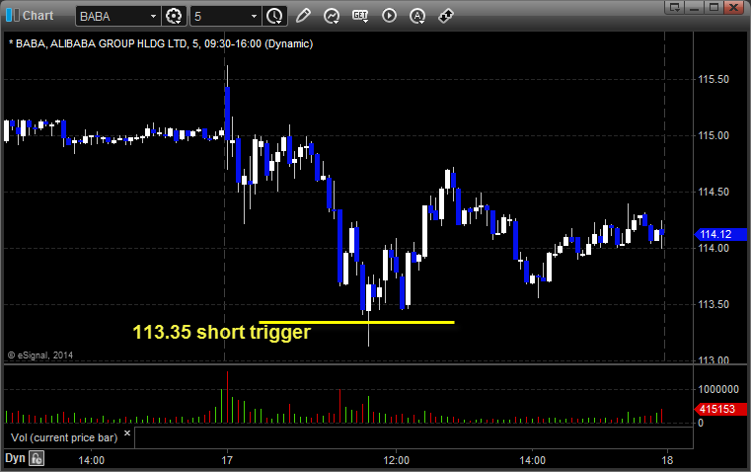Toggle the lock icon next to Dyn
751x472 pixels.
pyautogui.click(x=37, y=458)
